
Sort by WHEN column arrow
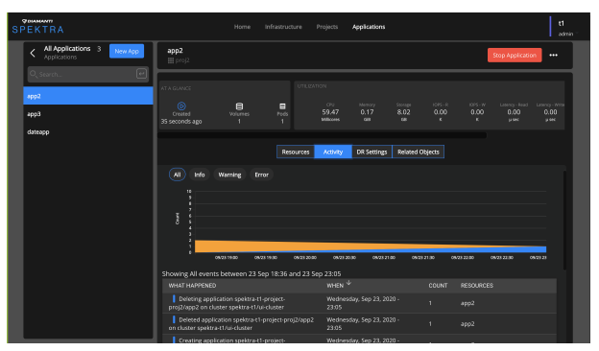click(x=348, y=283)
